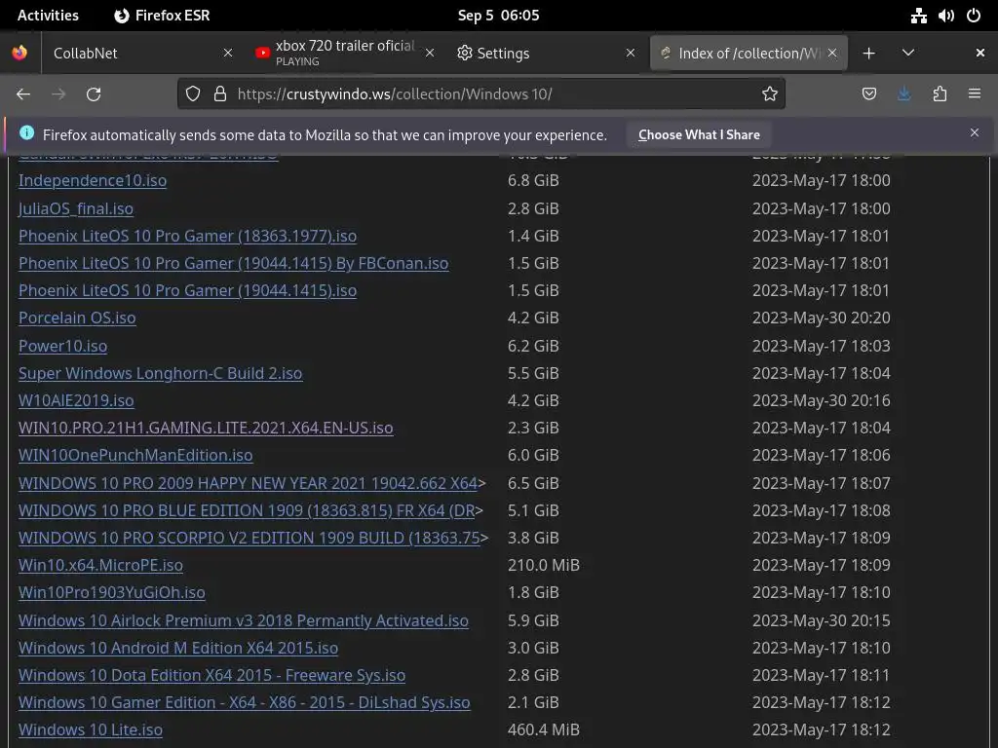998x748 pixels.
Task: Open WINDOWS 10 PRO SCORPIO V2 EDITION link
Action: point(249,538)
